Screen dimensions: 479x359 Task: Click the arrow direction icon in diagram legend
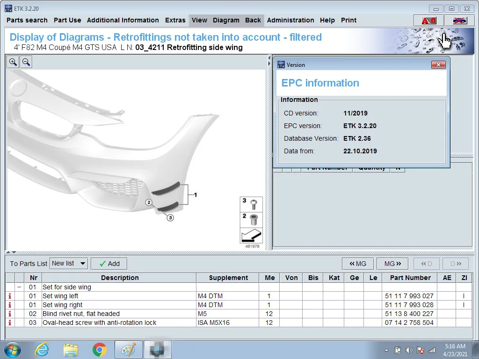point(251,236)
